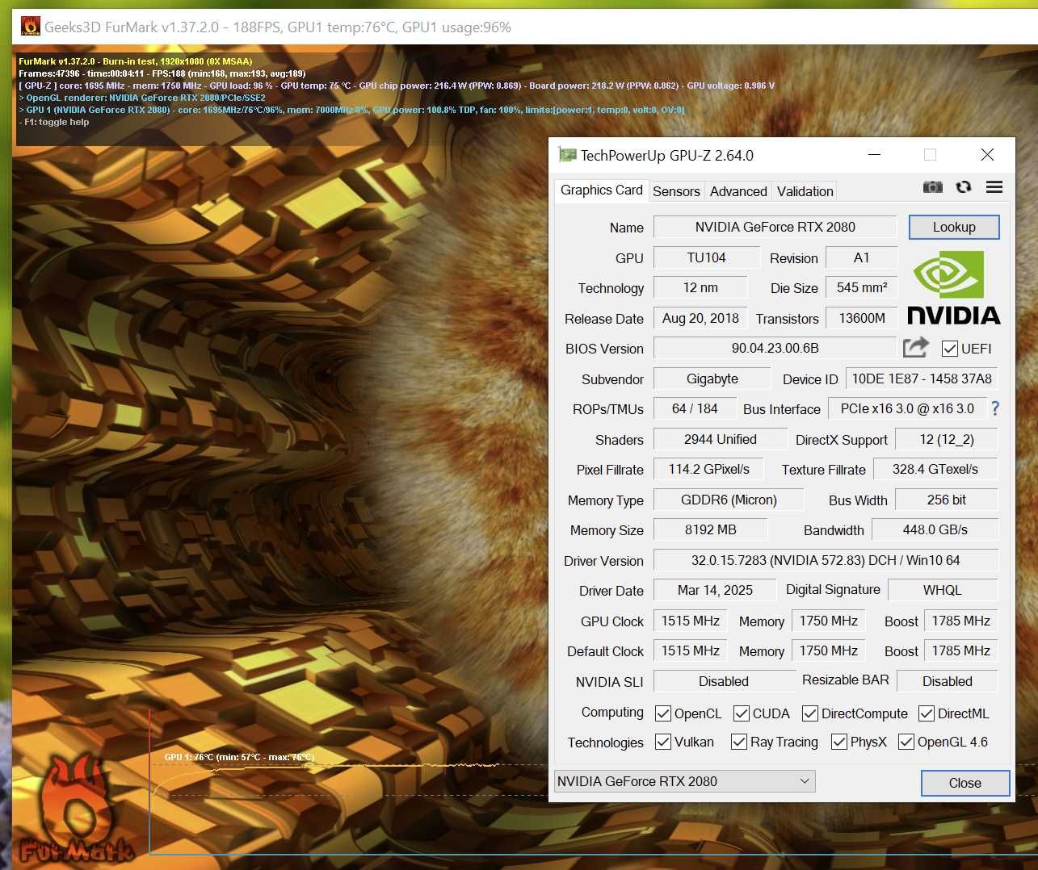Click the Bus Interface value PCIe x16 3.0
This screenshot has height=870, width=1038.
pos(907,408)
